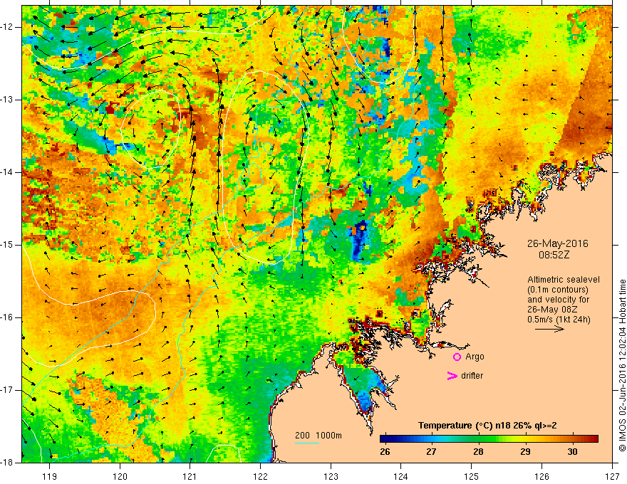627x484 pixels.
Task: Click longitude label 126 on bottom axis
Action: click(x=541, y=476)
